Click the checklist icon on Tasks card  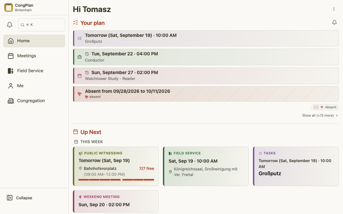pyautogui.click(x=260, y=153)
